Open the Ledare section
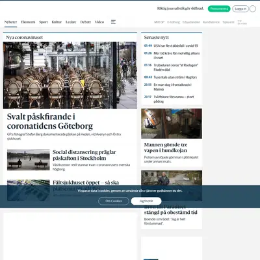This screenshot has width=260, height=260. click(x=71, y=22)
